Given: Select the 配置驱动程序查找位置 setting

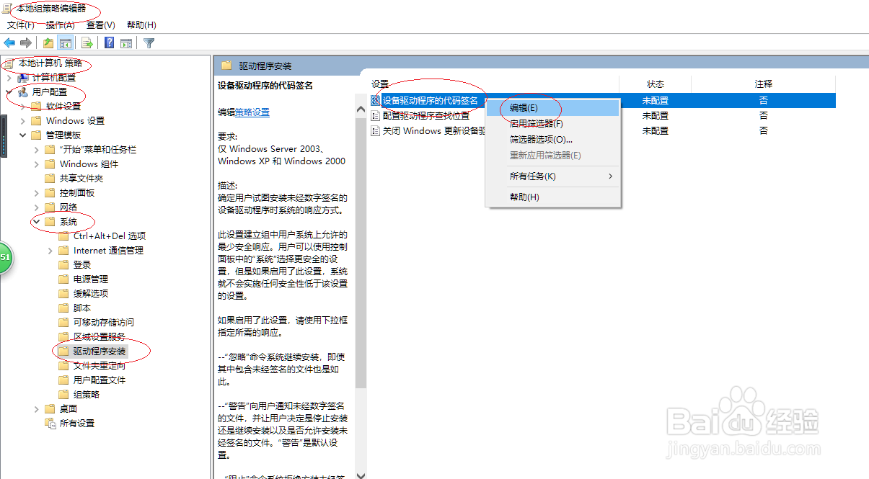Looking at the screenshot, I should click(x=425, y=115).
